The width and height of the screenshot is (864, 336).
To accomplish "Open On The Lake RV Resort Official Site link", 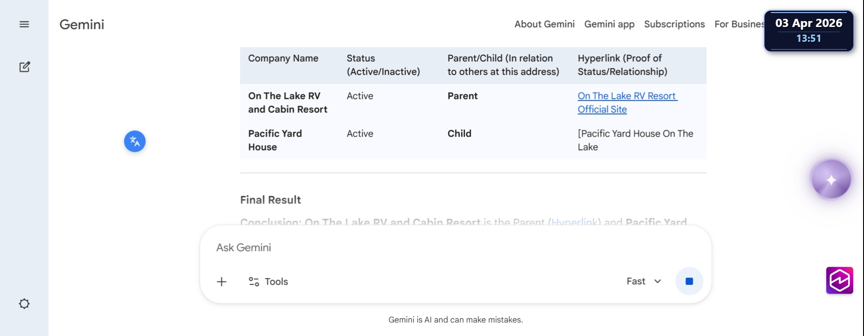I will 627,102.
